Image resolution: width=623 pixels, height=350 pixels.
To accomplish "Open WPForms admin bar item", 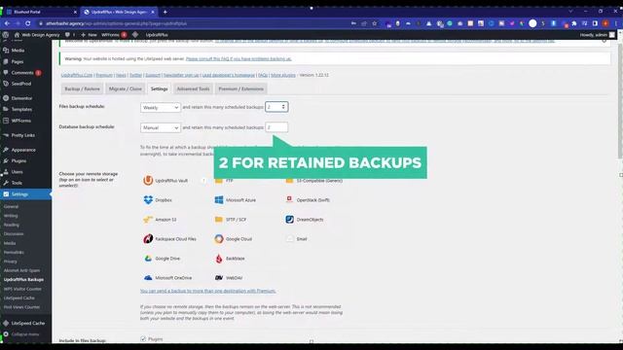I will click(114, 35).
